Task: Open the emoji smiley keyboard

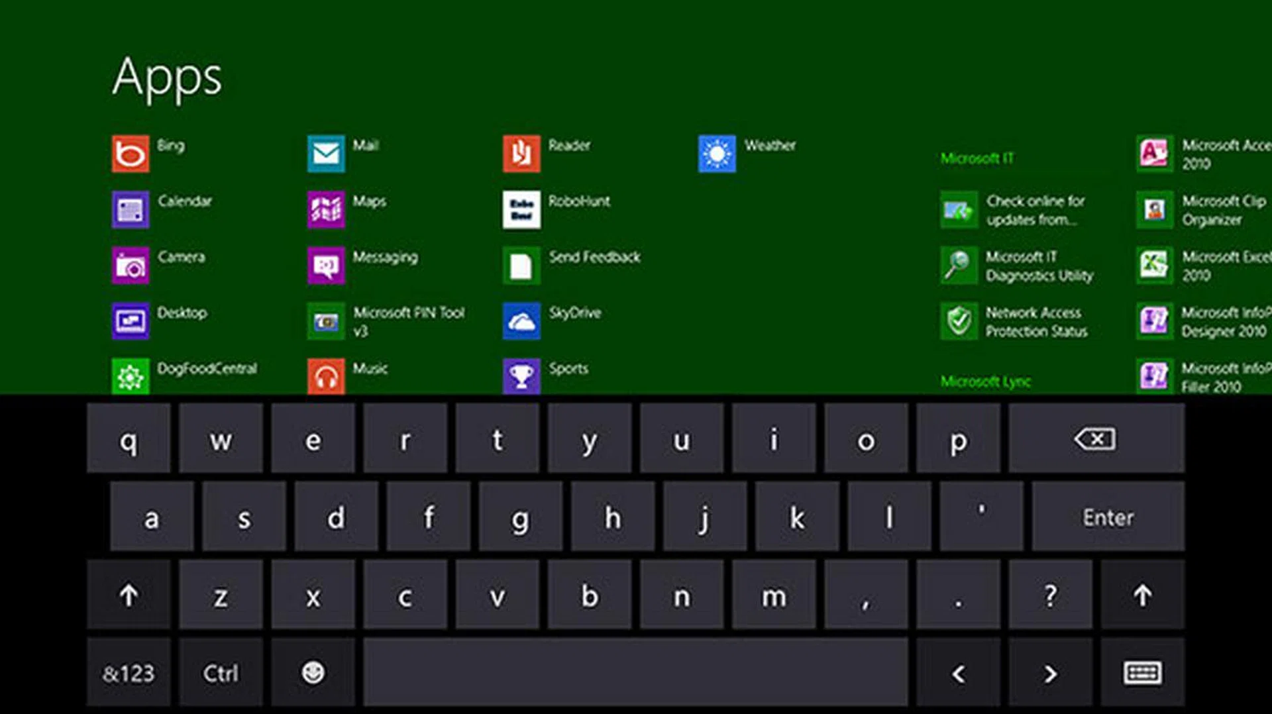Action: (313, 673)
